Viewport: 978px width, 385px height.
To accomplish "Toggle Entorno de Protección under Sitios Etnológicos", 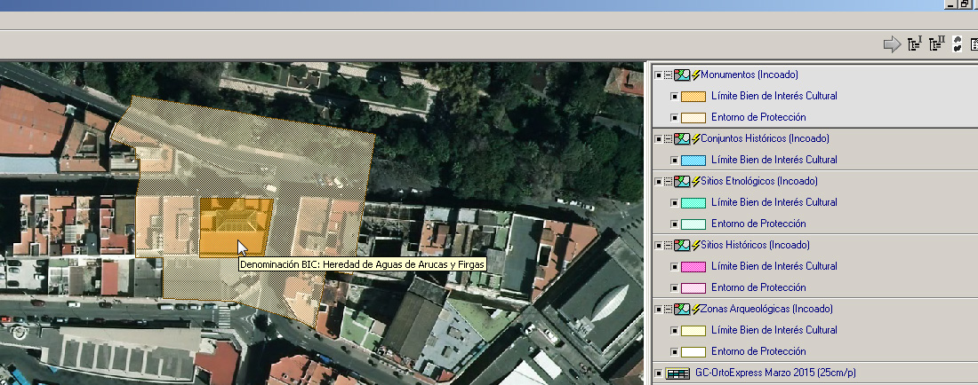I will (x=674, y=224).
